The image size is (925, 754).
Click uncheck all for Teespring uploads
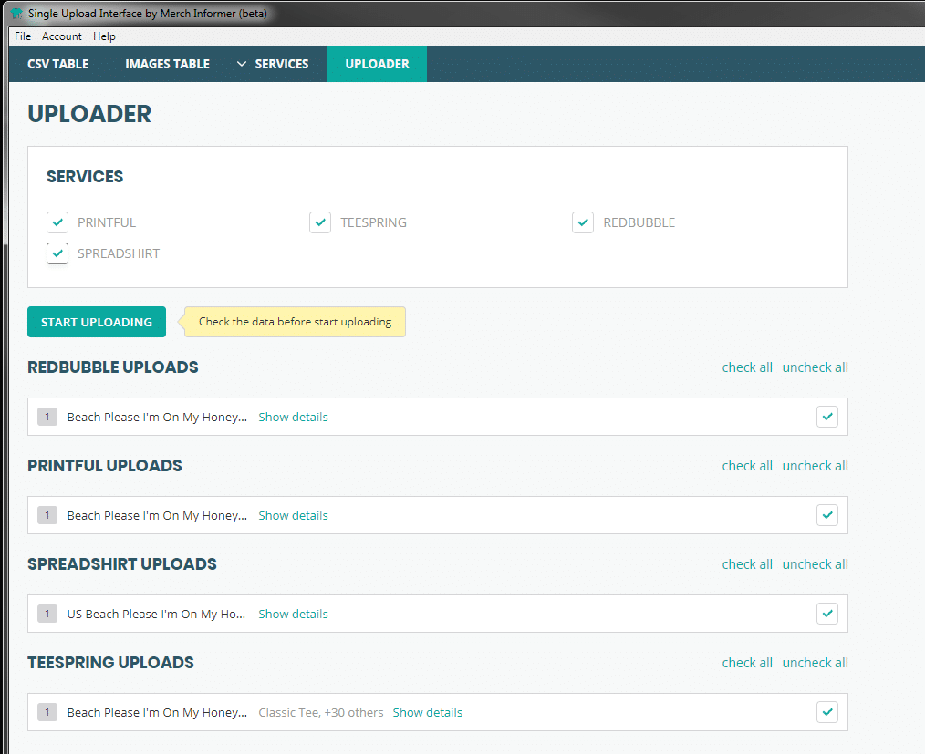[x=816, y=663]
